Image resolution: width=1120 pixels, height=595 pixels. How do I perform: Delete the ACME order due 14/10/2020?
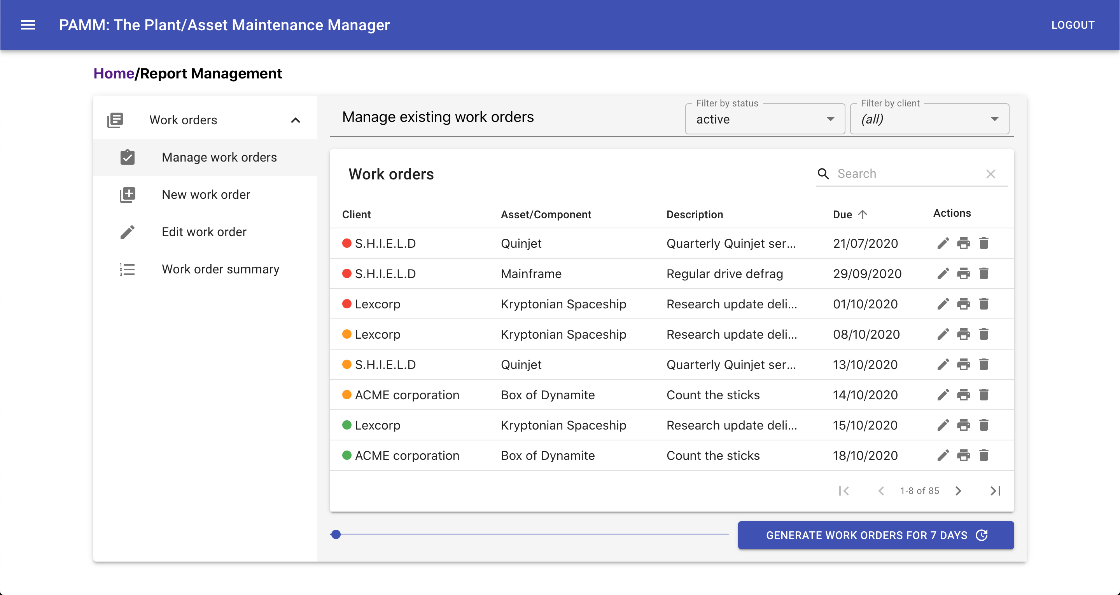tap(984, 395)
